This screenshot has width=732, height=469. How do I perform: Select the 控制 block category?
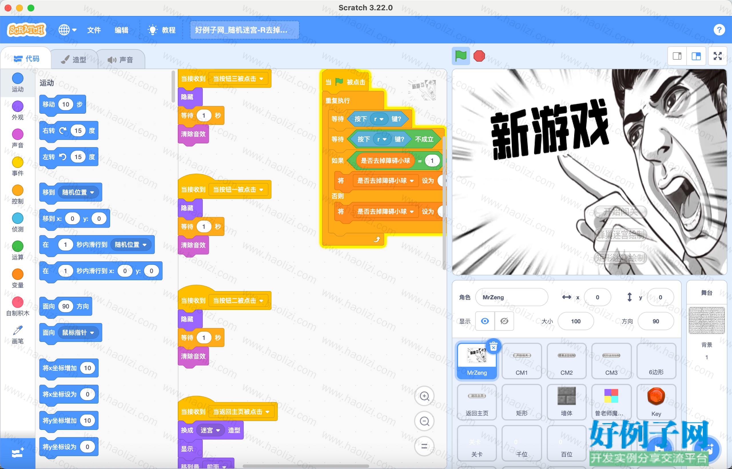pyautogui.click(x=18, y=194)
